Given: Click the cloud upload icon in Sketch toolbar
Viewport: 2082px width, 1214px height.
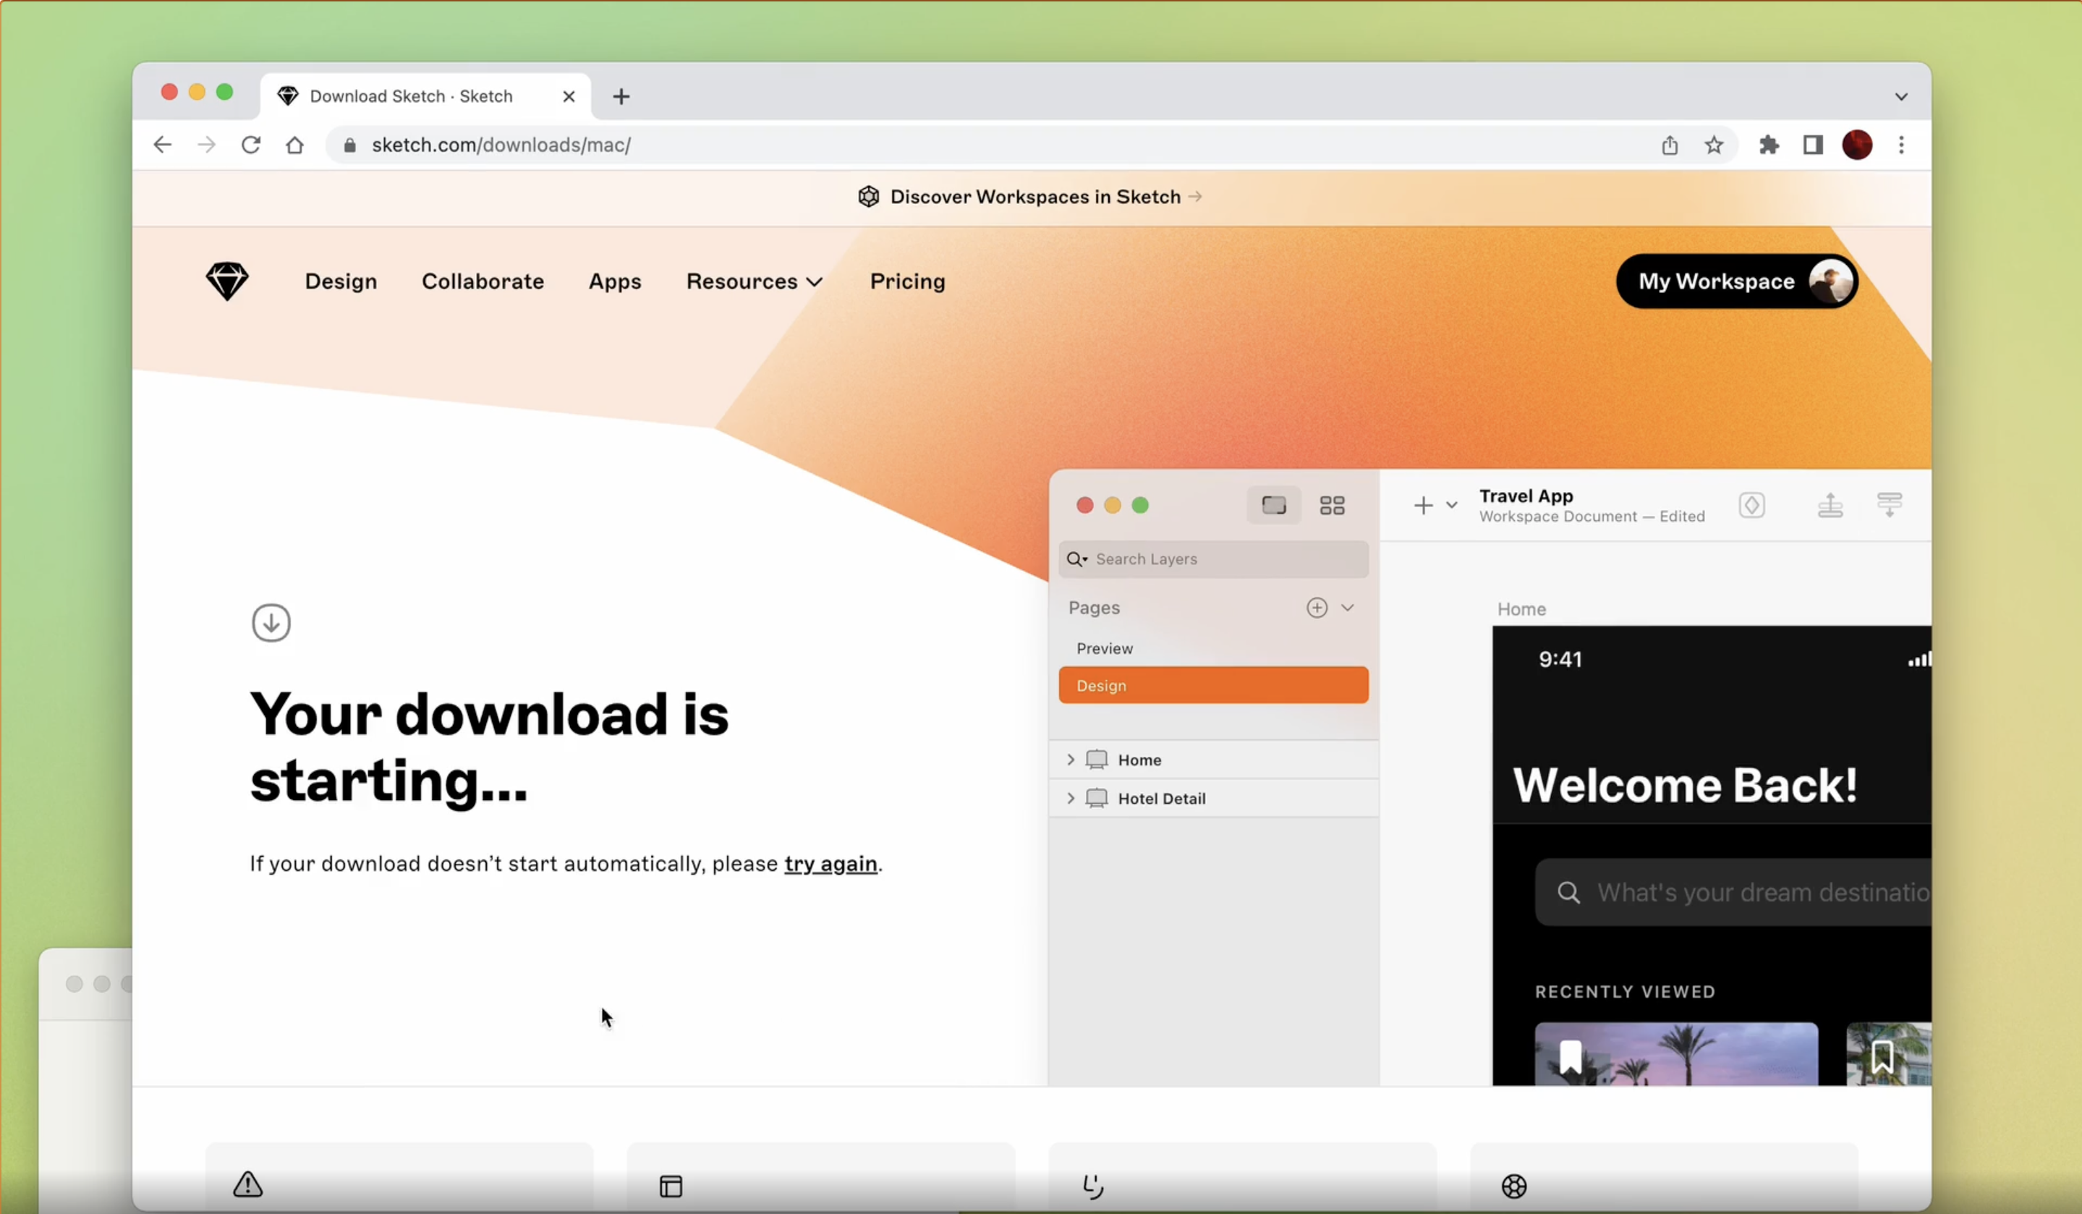Looking at the screenshot, I should tap(1829, 504).
